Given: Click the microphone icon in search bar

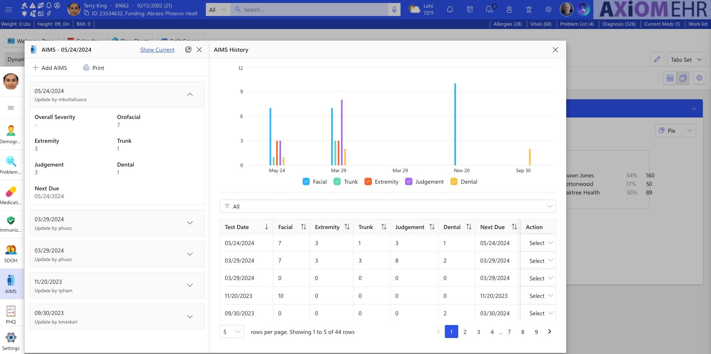Looking at the screenshot, I should (x=394, y=10).
